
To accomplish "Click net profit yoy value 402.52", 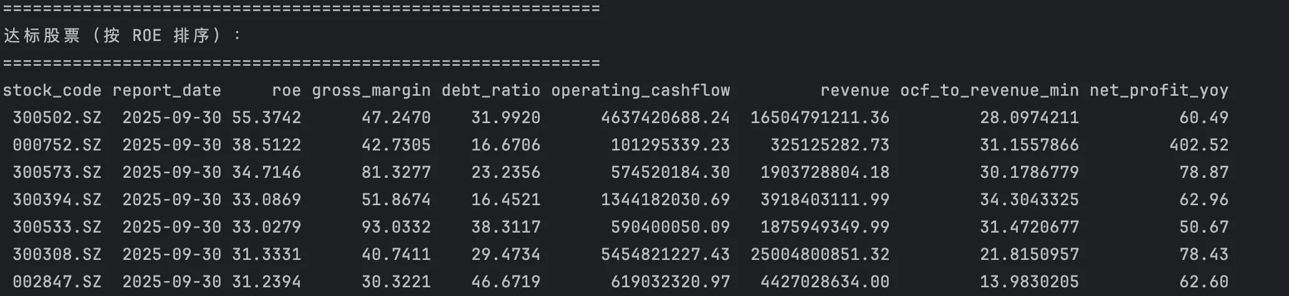I will (x=1199, y=146).
